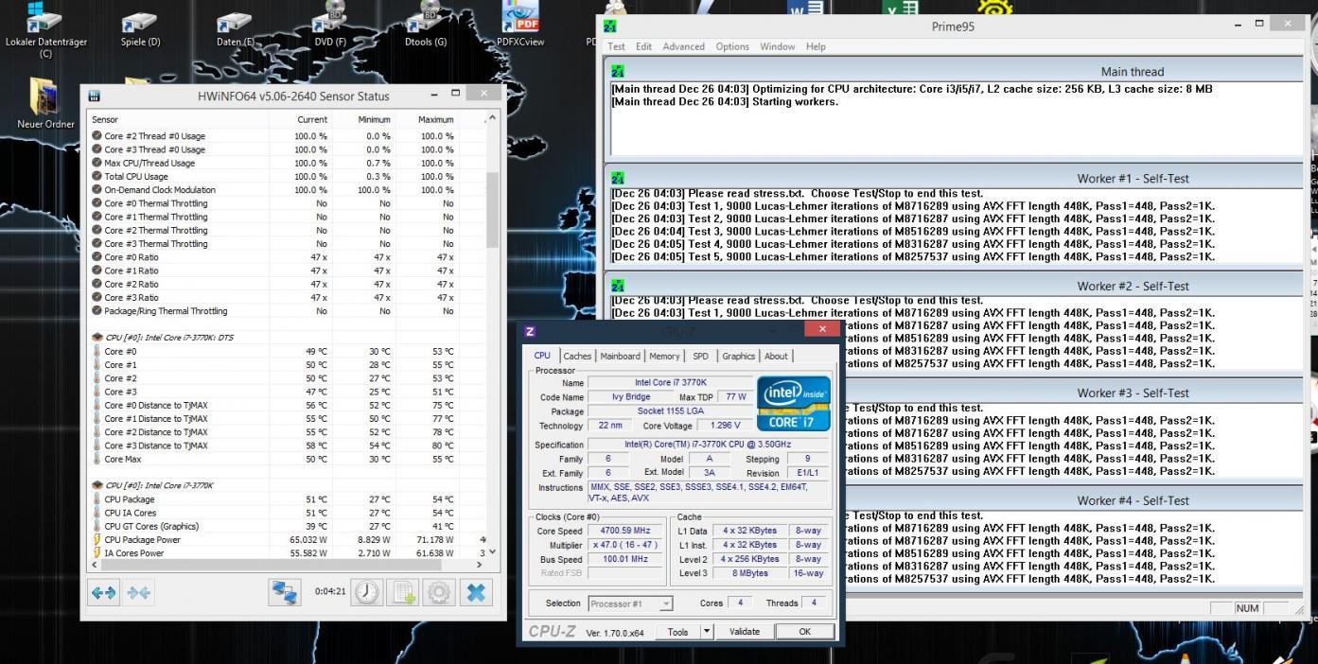Screen dimensions: 1318x664
Task: Open the Edit menu in Prime95
Action: coord(644,46)
